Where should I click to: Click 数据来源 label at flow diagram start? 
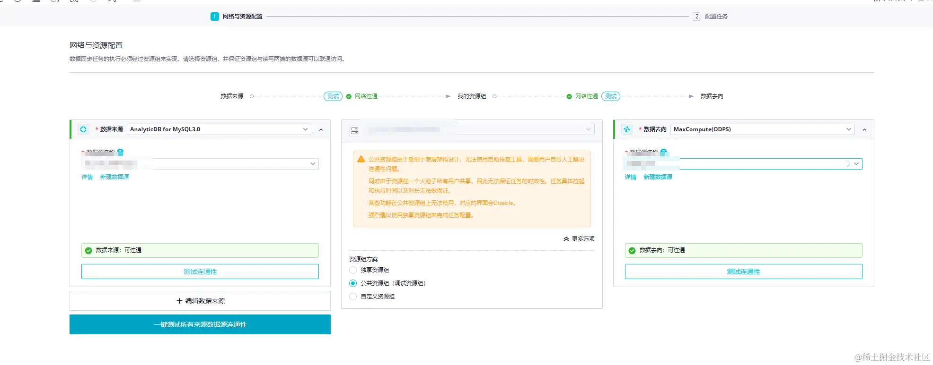pyautogui.click(x=232, y=96)
